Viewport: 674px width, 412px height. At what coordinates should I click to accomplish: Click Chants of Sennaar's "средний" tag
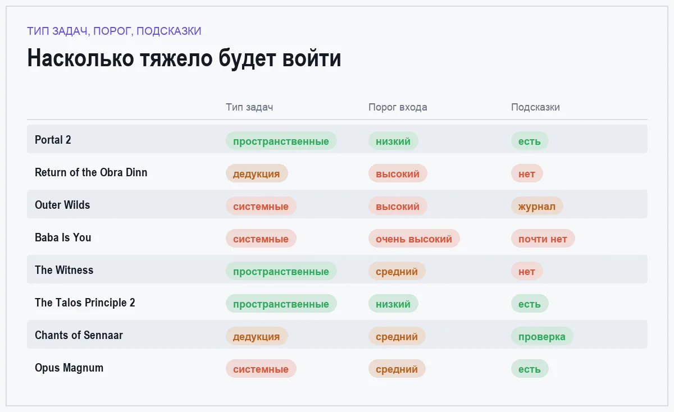pos(397,336)
